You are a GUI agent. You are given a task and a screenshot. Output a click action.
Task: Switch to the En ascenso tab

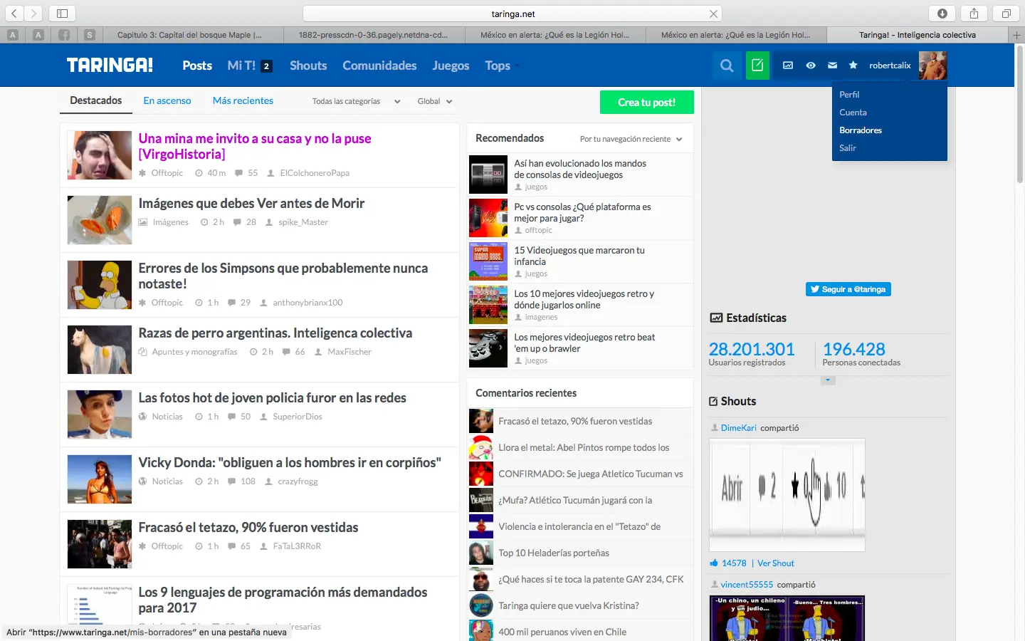coord(167,100)
